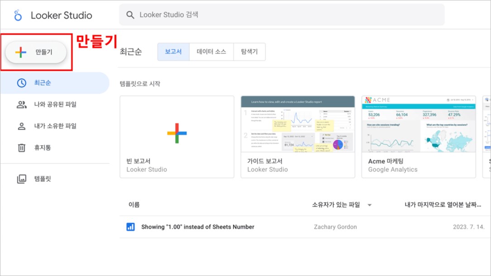Click the 만들기 create button
Viewport: 491px width, 276px height.
(x=36, y=52)
